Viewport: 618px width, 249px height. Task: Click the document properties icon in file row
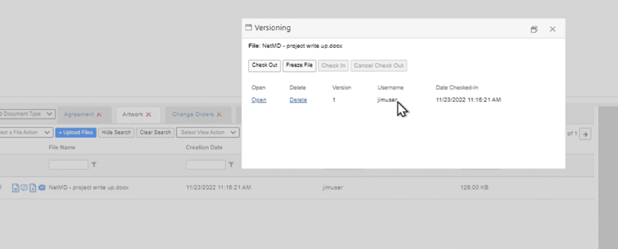click(33, 188)
